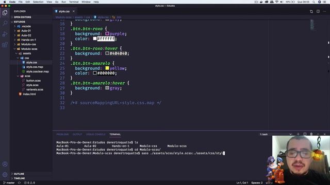Screen dimensions: 330x185
Task: Open the File menu
Action: click(21, 2)
